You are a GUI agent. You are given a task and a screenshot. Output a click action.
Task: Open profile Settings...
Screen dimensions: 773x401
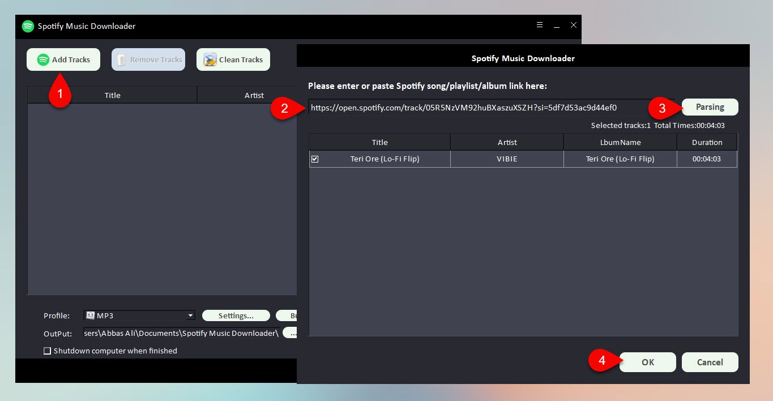236,315
